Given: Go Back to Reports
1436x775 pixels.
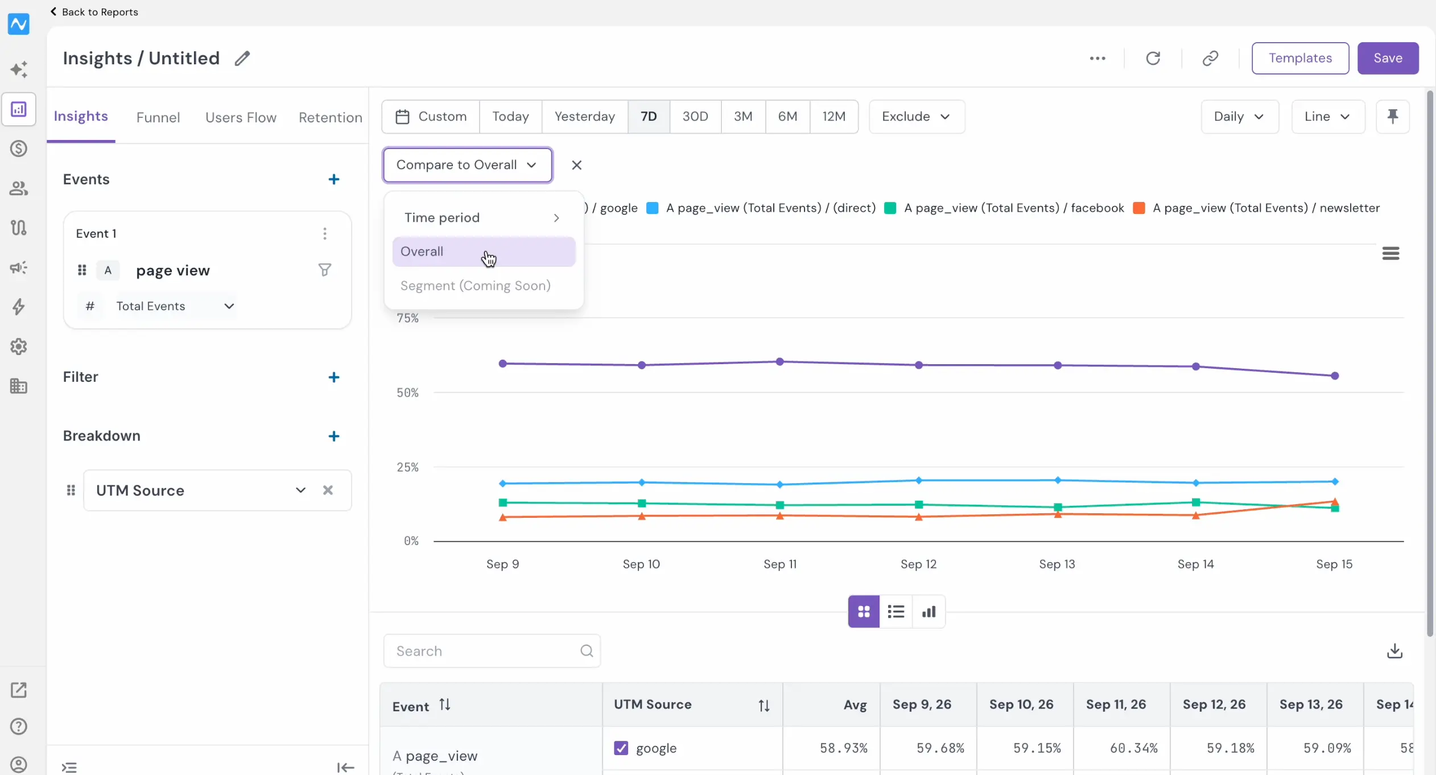Looking at the screenshot, I should (x=94, y=12).
